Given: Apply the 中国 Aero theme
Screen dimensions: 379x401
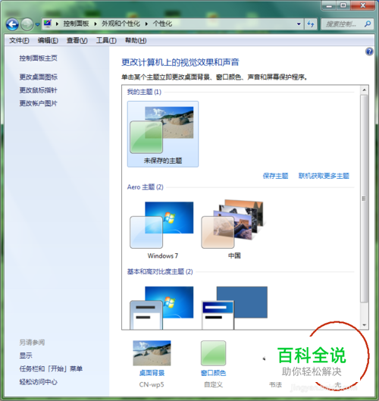Looking at the screenshot, I should 234,230.
